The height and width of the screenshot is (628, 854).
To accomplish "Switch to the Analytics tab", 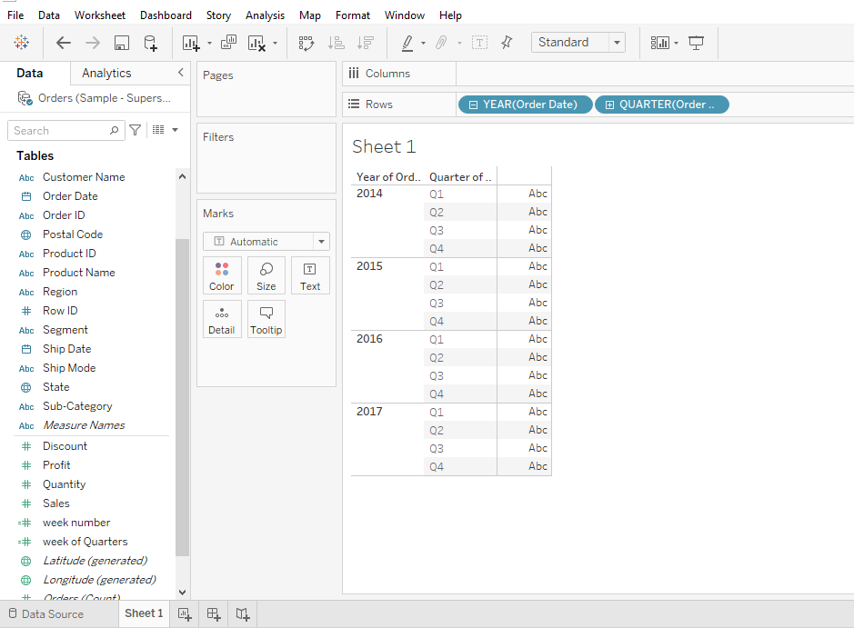I will (106, 73).
